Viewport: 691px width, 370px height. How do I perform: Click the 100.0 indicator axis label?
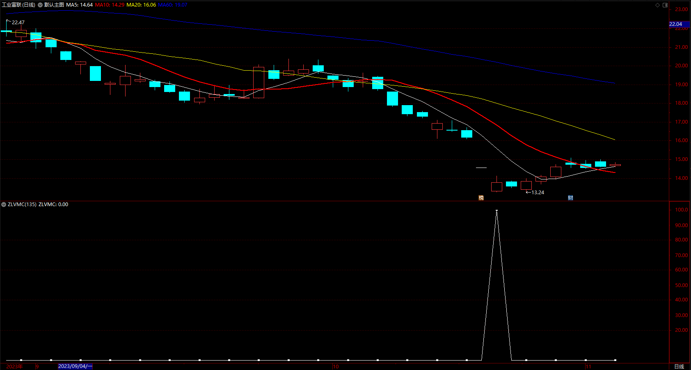[682, 210]
